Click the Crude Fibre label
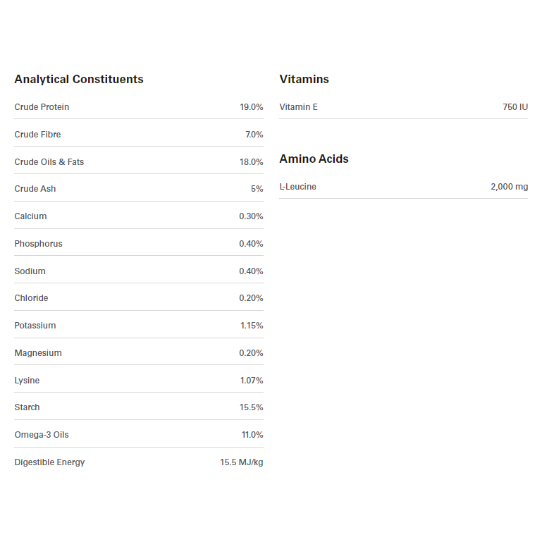 click(37, 135)
